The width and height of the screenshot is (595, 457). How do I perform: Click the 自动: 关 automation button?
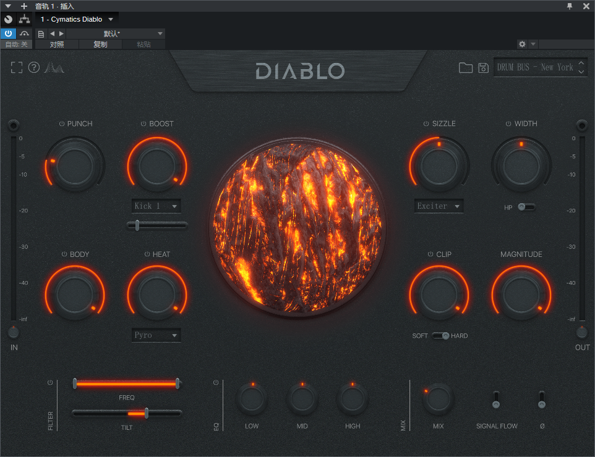pos(16,44)
